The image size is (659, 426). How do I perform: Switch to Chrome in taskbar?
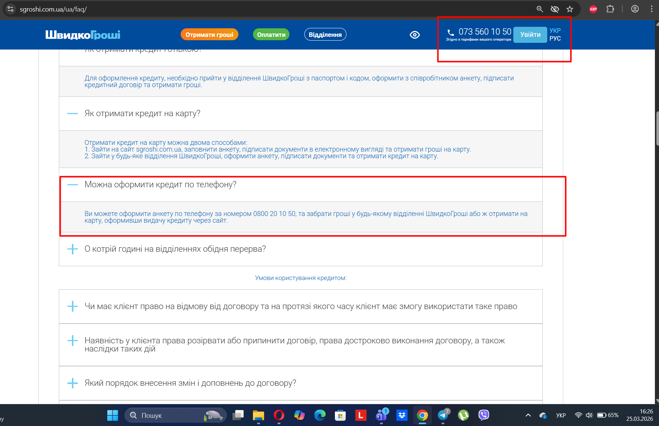click(422, 415)
